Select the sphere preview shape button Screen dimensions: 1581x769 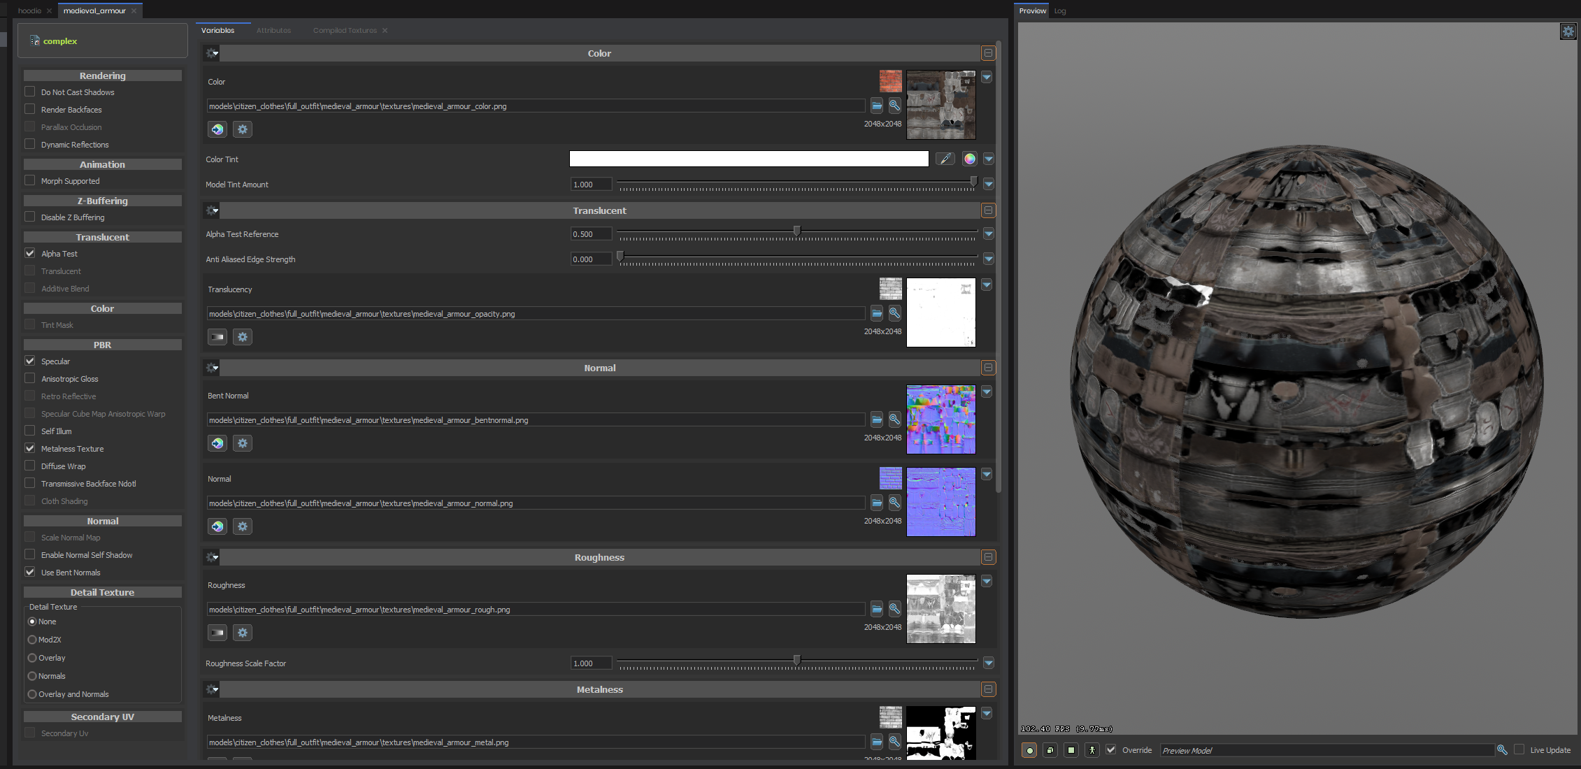point(1029,750)
